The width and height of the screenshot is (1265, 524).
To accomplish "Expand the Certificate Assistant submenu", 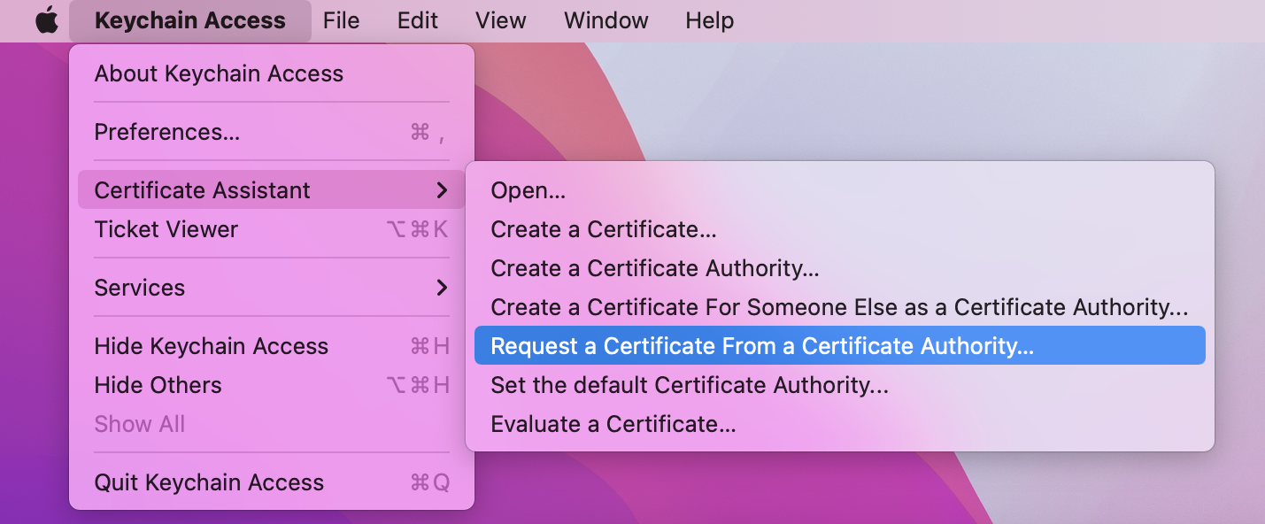I will click(x=202, y=189).
